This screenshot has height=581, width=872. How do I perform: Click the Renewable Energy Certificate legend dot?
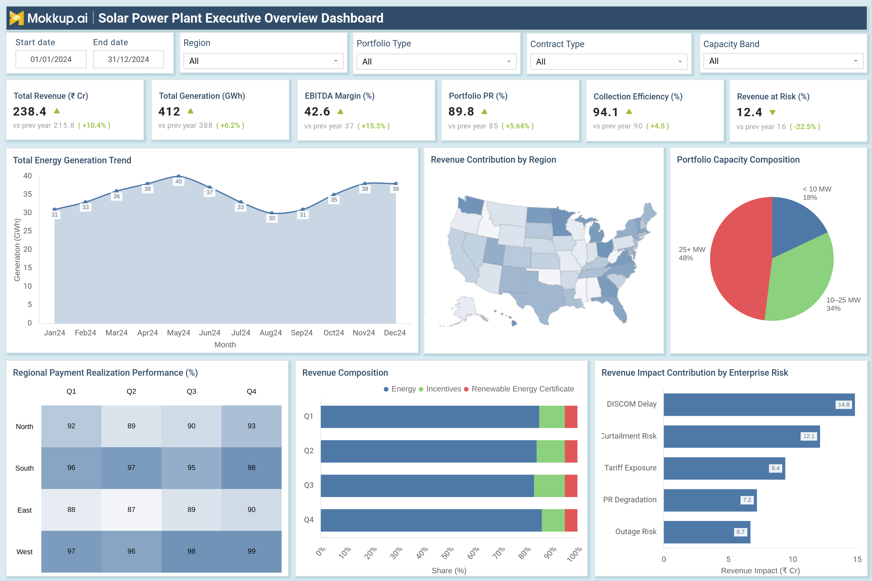[466, 389]
